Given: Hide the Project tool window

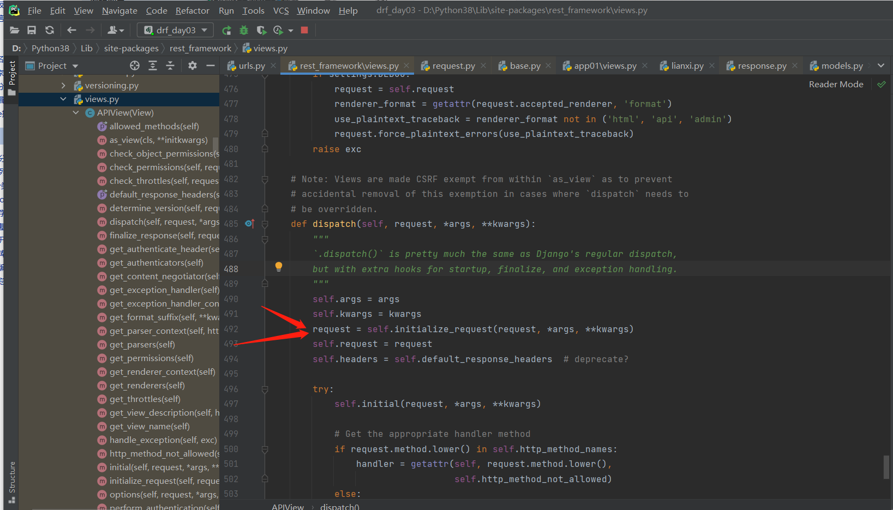Looking at the screenshot, I should [x=211, y=65].
